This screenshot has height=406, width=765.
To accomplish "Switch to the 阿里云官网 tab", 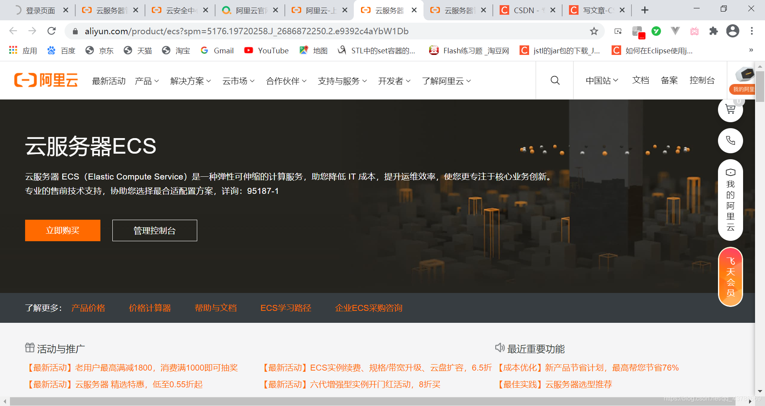I will [x=250, y=10].
